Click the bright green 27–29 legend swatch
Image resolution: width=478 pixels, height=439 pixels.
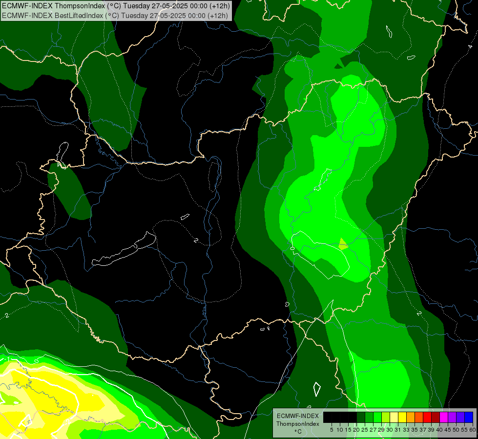377,417
